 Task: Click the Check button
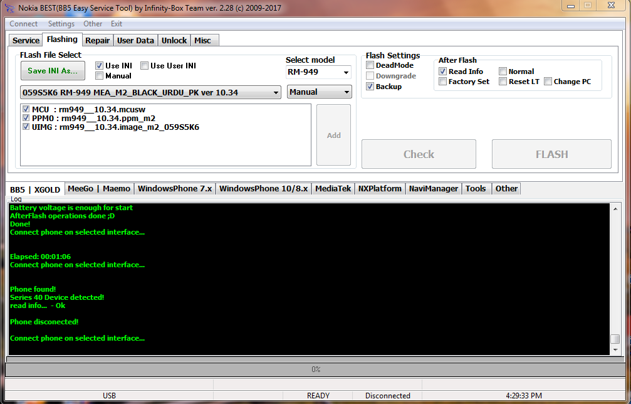(x=419, y=154)
